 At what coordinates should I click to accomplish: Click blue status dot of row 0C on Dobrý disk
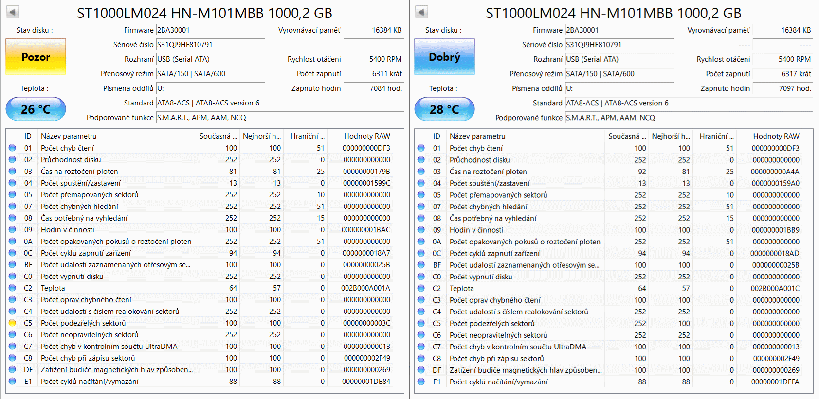point(421,254)
